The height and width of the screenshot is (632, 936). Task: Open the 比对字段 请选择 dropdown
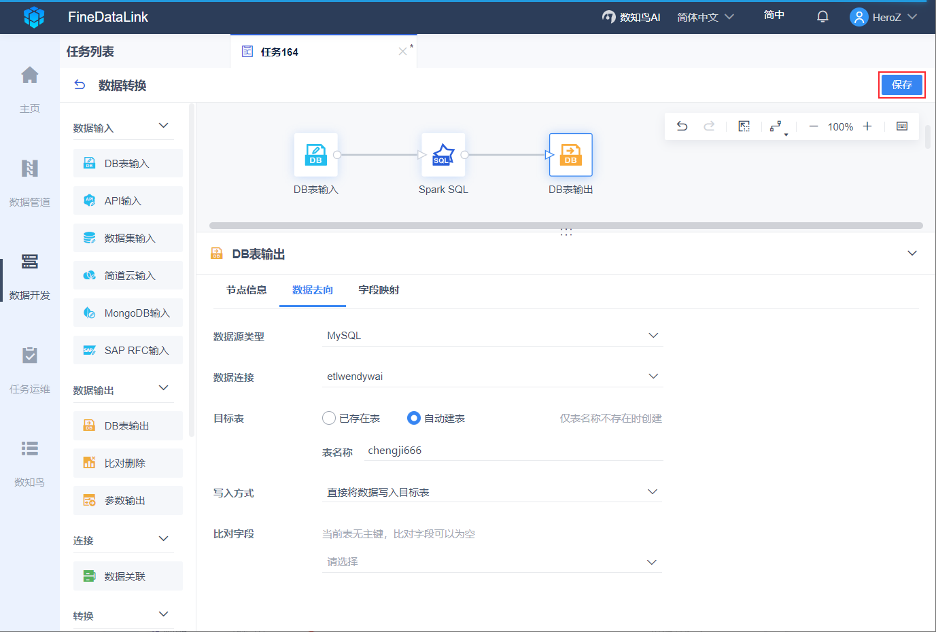(x=492, y=562)
